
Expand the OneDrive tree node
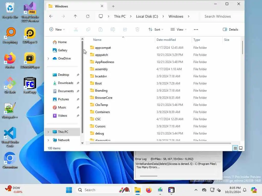pos(48,58)
